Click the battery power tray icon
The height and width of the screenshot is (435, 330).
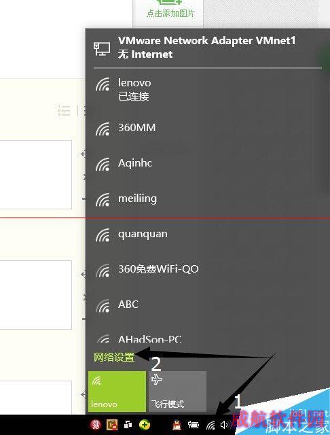tap(194, 425)
